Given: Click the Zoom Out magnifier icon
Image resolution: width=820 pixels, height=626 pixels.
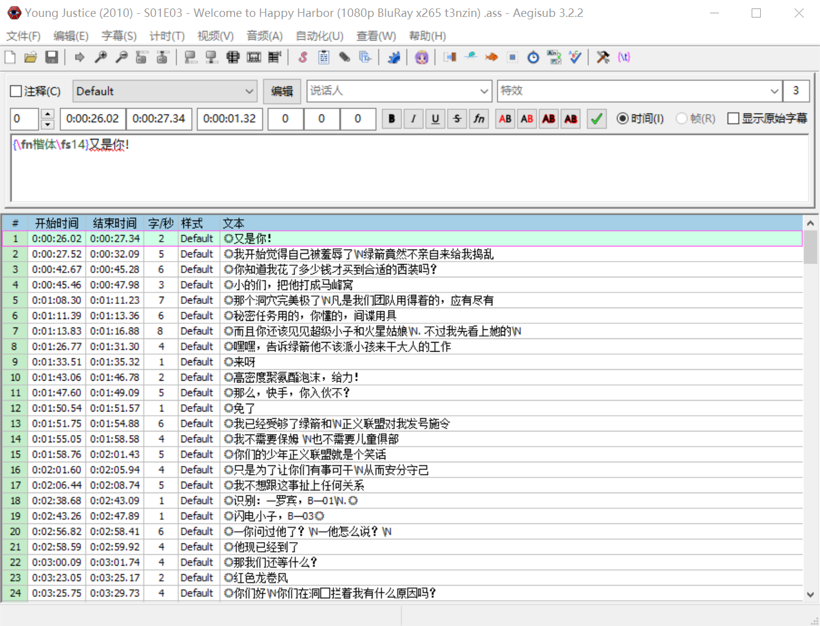Looking at the screenshot, I should (x=122, y=57).
